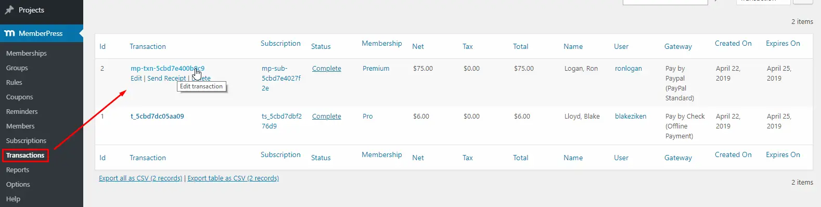Open the Reports sidebar item
The height and width of the screenshot is (207, 821).
[17, 170]
